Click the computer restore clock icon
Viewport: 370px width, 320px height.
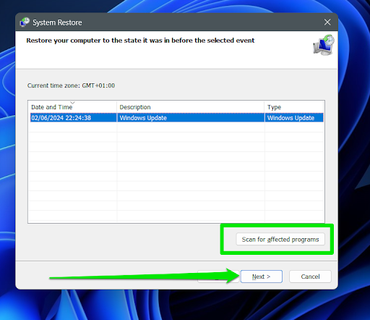pyautogui.click(x=324, y=45)
